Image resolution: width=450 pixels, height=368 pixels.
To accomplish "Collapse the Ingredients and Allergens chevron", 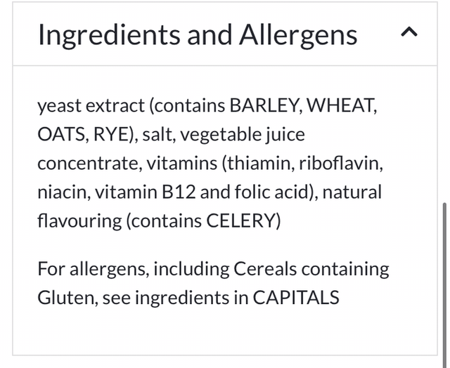I will pyautogui.click(x=409, y=33).
